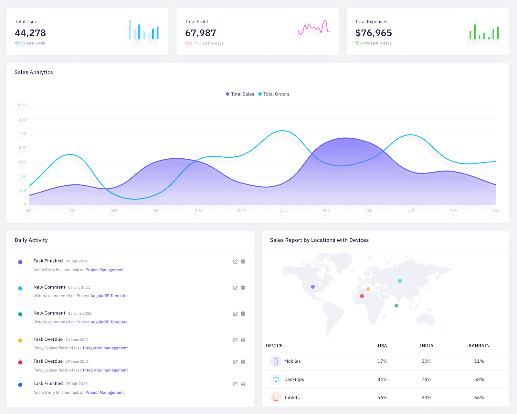Delete the last Task Finished activity entry
This screenshot has width=517, height=414.
[243, 384]
